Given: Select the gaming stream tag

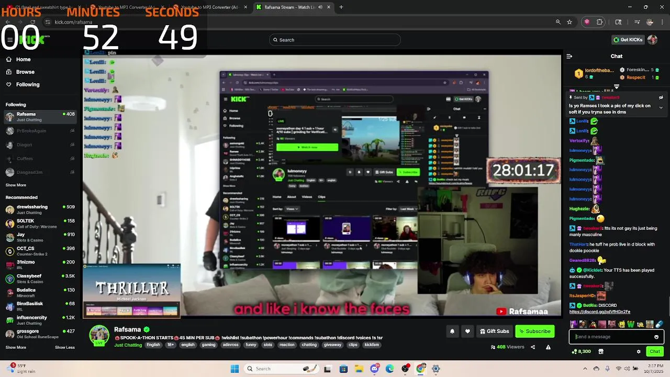Looking at the screenshot, I should pyautogui.click(x=208, y=345).
